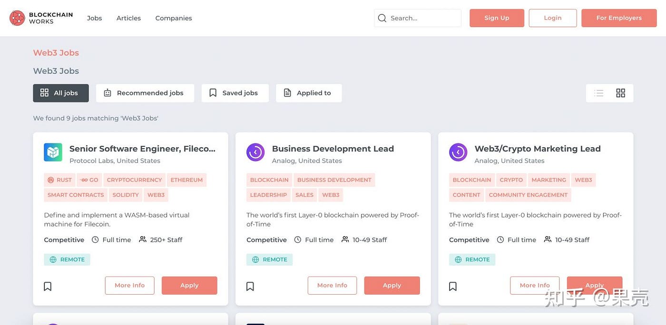Bookmark the Senior Software Engineer job
Screen dimensions: 666x325
click(48, 286)
